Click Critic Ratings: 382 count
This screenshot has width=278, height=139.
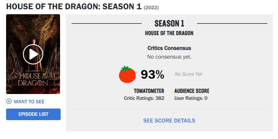click(144, 98)
